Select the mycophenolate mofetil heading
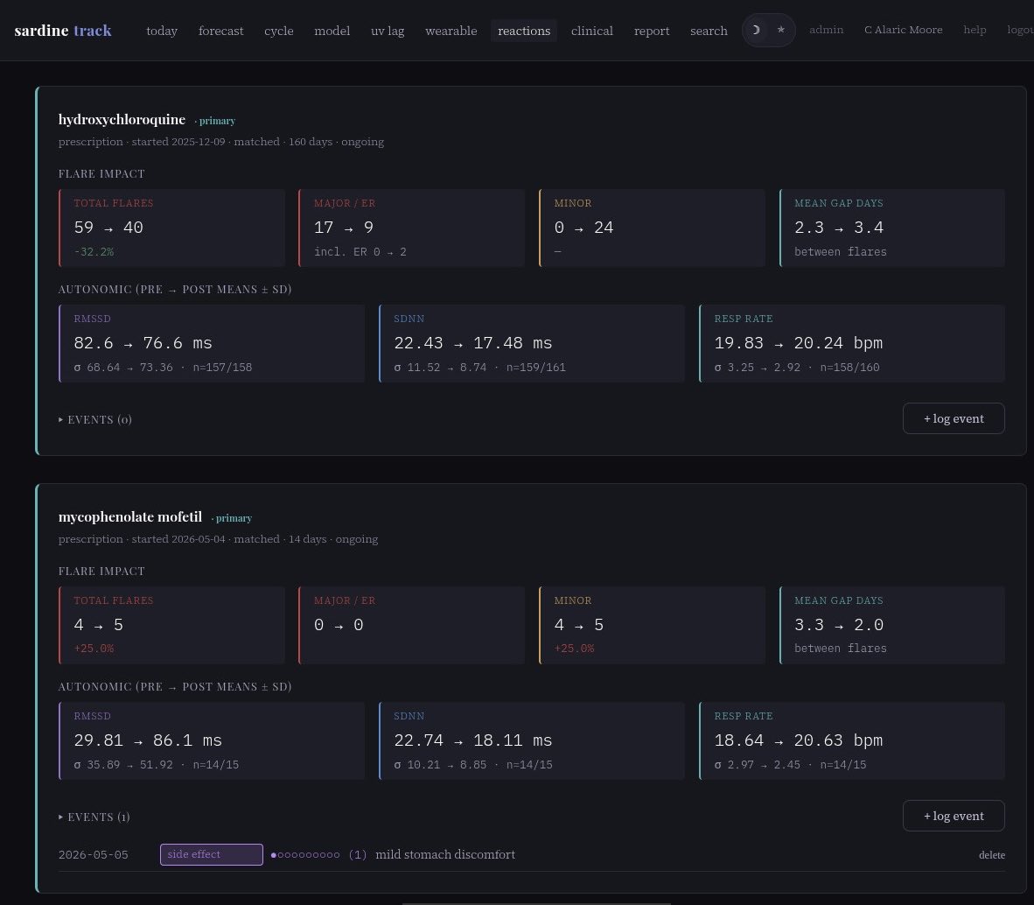This screenshot has width=1034, height=905. coord(130,516)
